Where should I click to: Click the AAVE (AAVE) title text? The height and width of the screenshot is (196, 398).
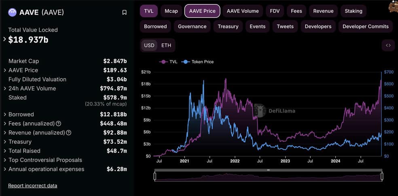(x=42, y=12)
